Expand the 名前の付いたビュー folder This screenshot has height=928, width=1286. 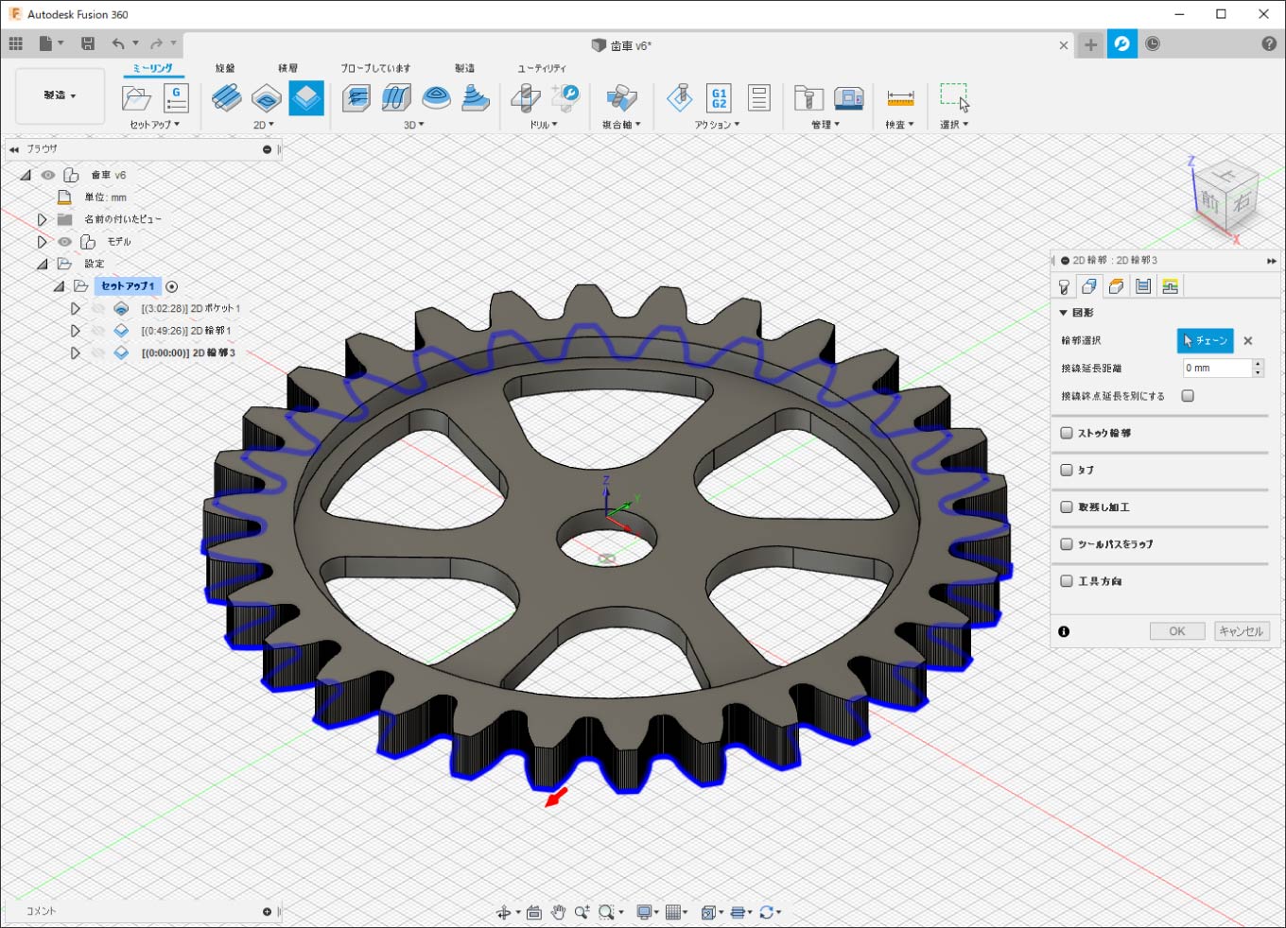43,219
